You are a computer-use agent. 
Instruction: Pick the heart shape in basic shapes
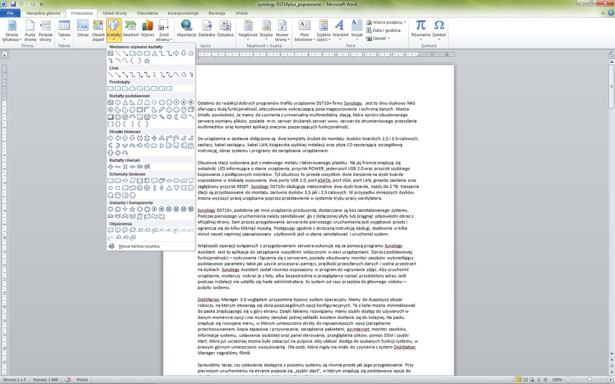154,117
